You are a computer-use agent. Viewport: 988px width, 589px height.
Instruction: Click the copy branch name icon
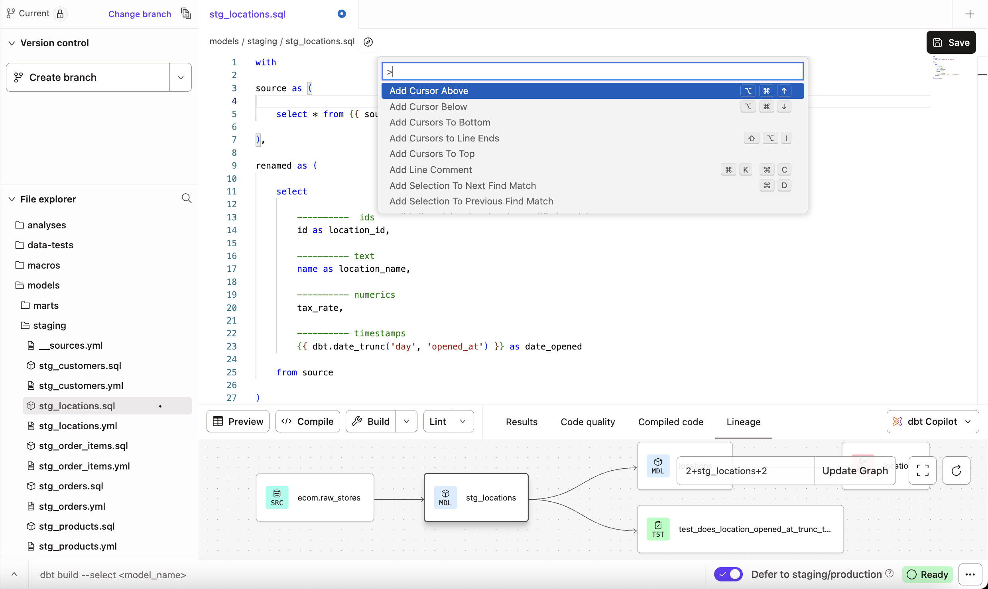185,13
